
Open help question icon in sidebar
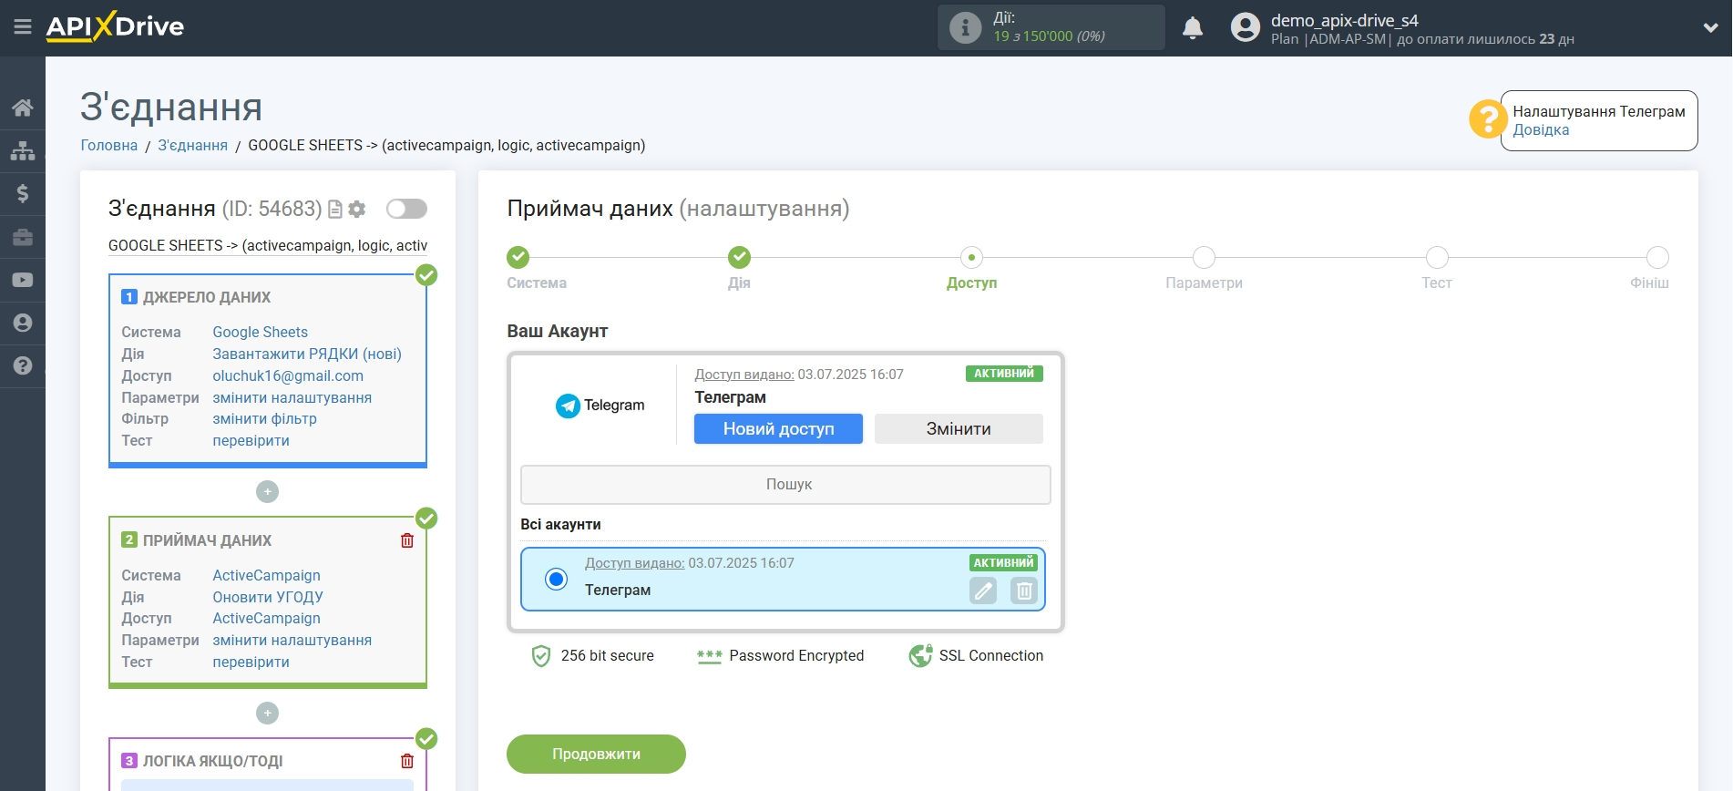pos(23,365)
